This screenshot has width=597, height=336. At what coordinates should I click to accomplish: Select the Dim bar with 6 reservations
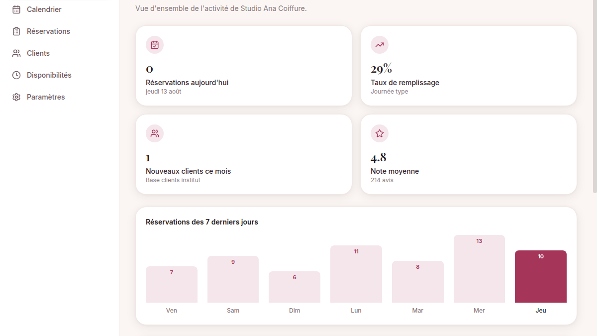point(295,287)
